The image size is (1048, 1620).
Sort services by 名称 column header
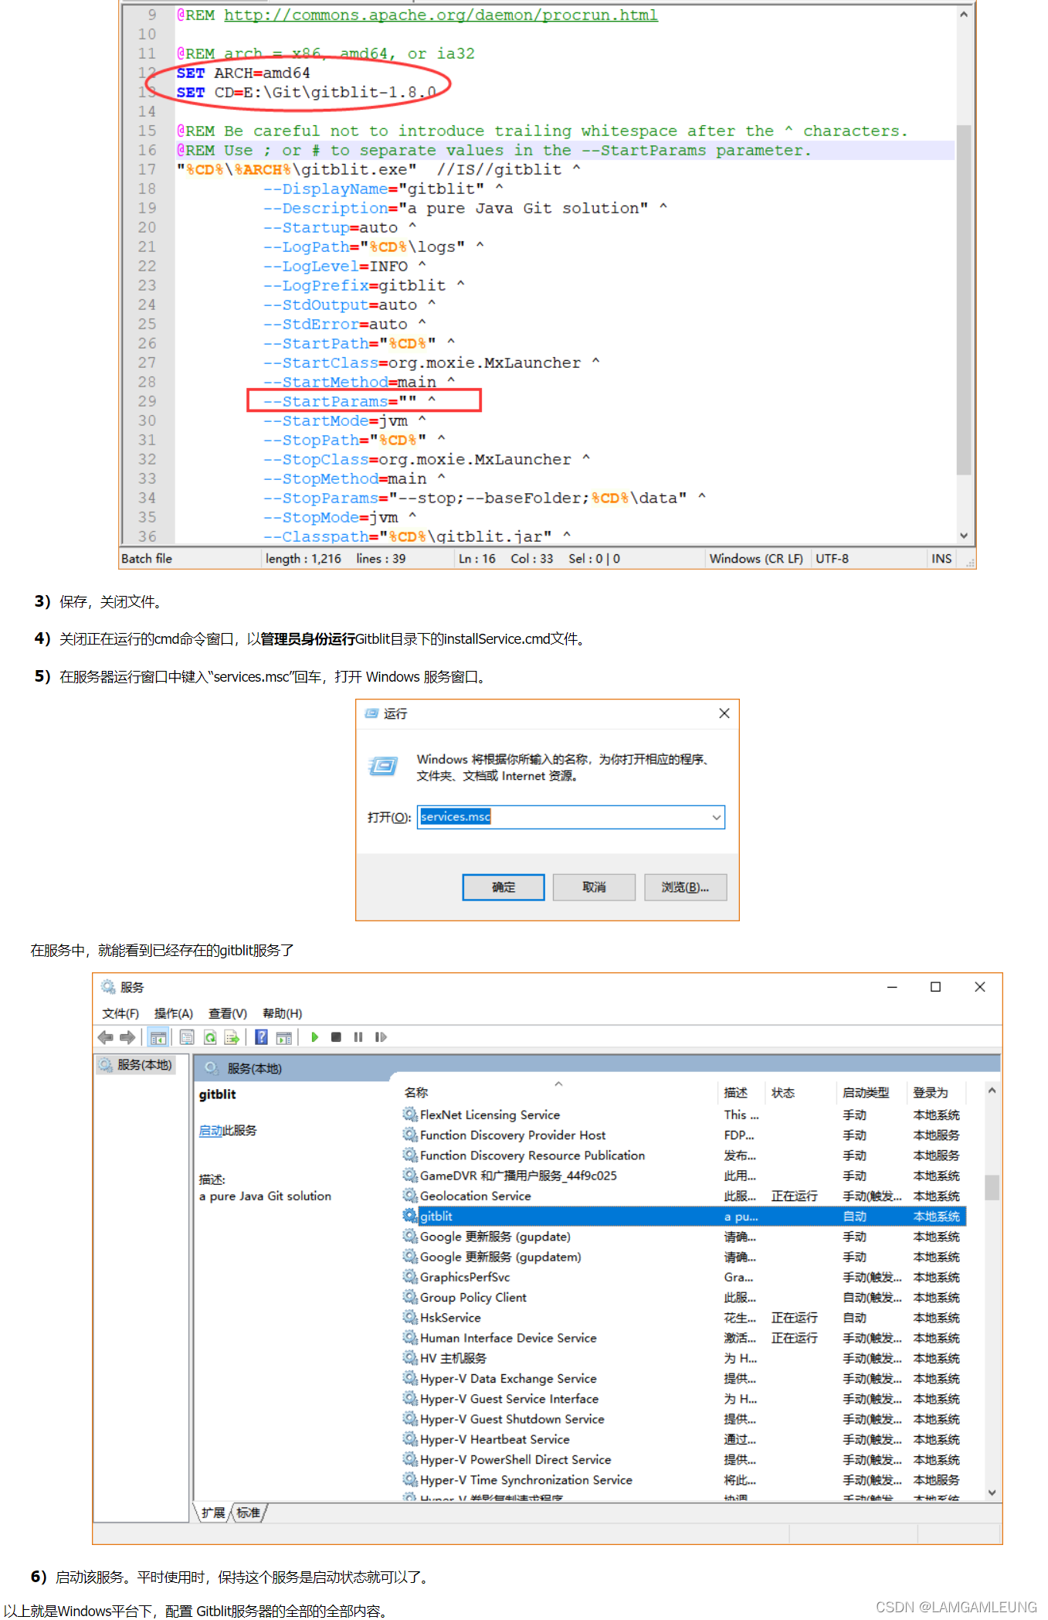tap(560, 1092)
